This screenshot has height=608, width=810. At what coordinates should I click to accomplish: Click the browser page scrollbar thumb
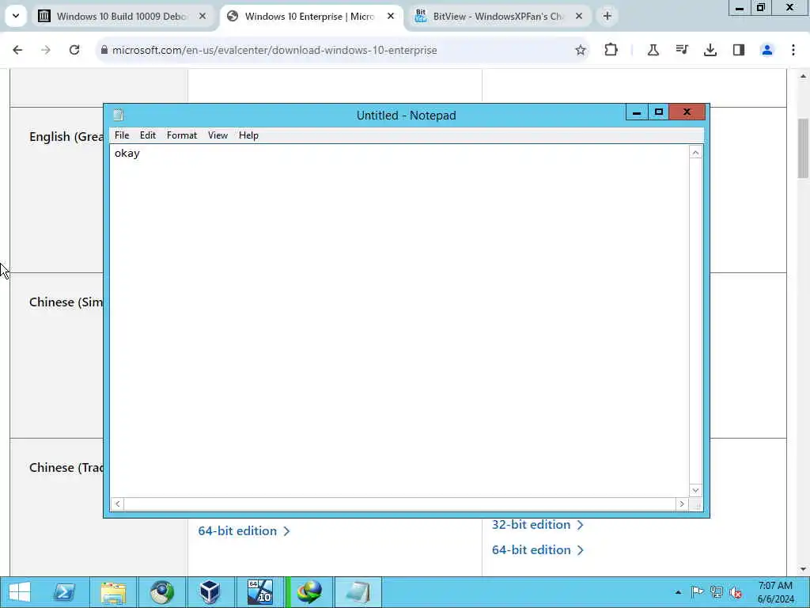tap(804, 148)
